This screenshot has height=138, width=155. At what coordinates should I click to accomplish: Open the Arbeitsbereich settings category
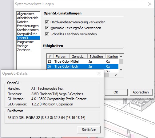[x=28, y=18]
